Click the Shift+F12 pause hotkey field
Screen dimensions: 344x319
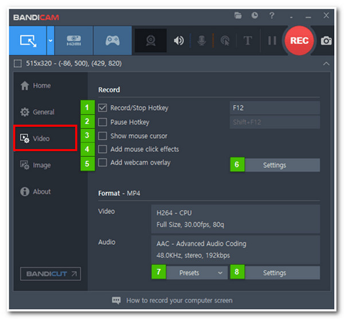tap(275, 122)
